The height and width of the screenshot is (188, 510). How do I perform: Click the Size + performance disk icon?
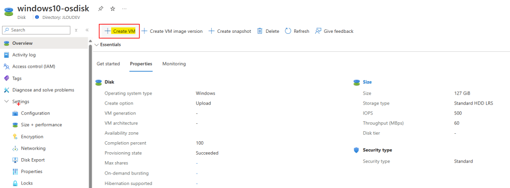point(15,125)
